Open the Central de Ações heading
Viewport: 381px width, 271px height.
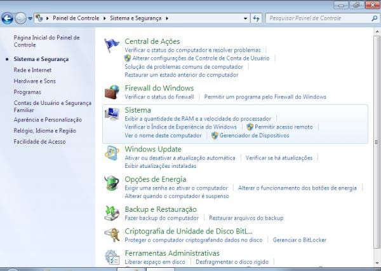pyautogui.click(x=152, y=41)
